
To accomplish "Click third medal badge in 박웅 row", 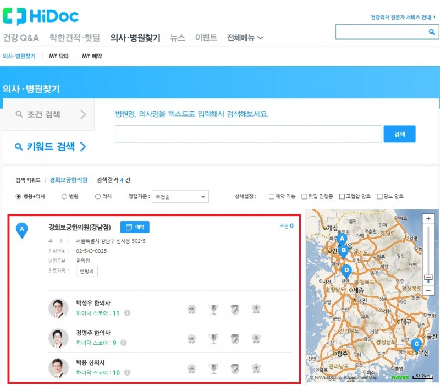I will (235, 368).
